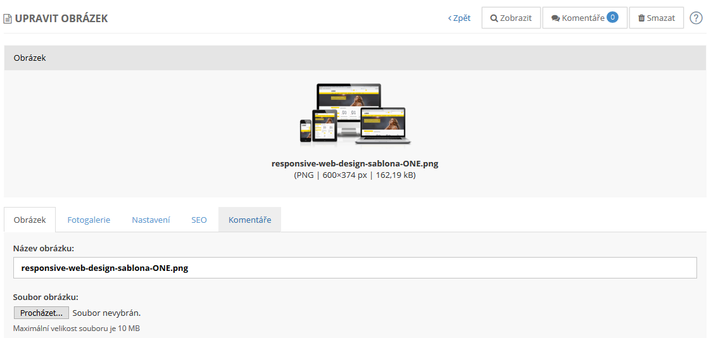The height and width of the screenshot is (338, 711).
Task: Click the help question mark icon
Action: pyautogui.click(x=696, y=18)
